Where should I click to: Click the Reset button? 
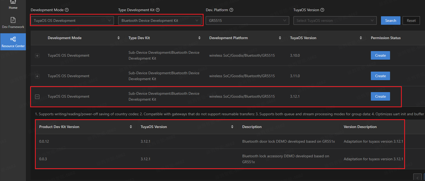pos(411,20)
